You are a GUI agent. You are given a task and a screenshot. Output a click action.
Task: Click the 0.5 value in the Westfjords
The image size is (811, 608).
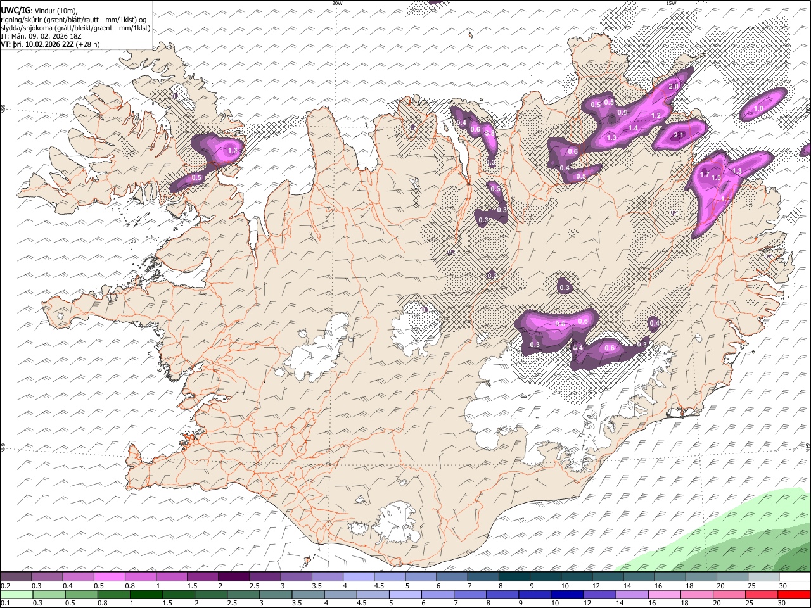(x=196, y=178)
